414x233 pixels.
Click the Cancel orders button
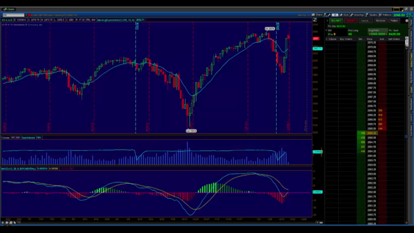click(365, 21)
